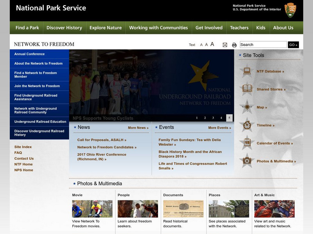The height and width of the screenshot is (234, 313).
Task: Click the Photos & Multimedia camera icon
Action: [247, 161]
